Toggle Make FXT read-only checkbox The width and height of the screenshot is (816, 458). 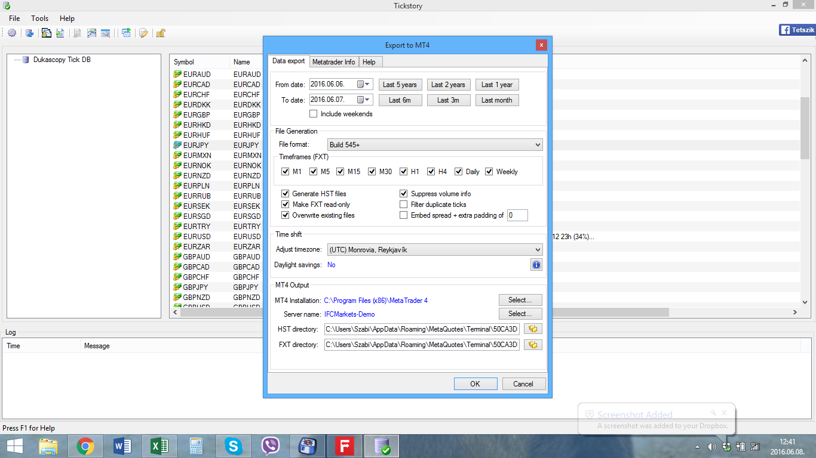click(286, 205)
